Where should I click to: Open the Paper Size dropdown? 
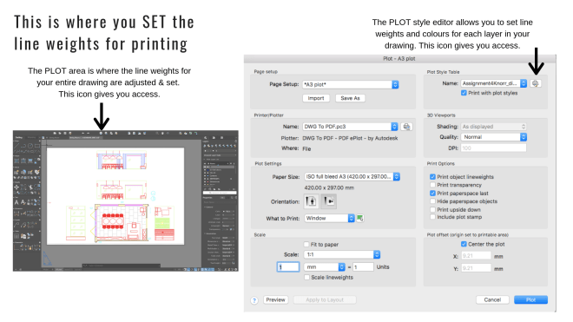click(x=352, y=177)
